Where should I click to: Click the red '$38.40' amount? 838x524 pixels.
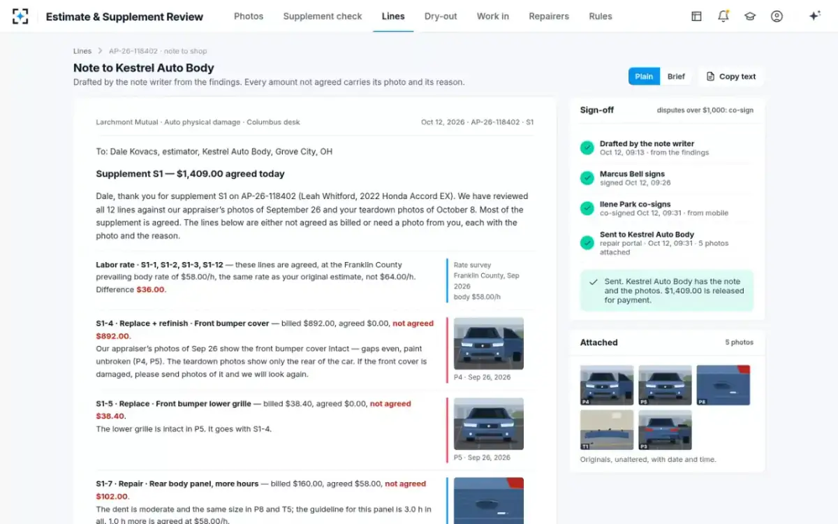pyautogui.click(x=110, y=416)
